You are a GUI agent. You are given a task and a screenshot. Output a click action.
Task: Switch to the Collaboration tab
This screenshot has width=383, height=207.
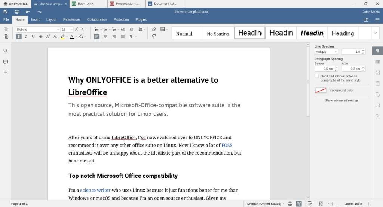click(97, 19)
